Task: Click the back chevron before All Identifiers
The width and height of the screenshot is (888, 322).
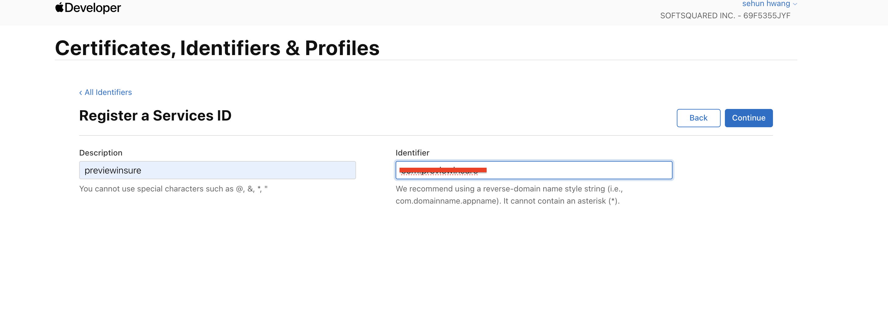Action: pyautogui.click(x=81, y=93)
